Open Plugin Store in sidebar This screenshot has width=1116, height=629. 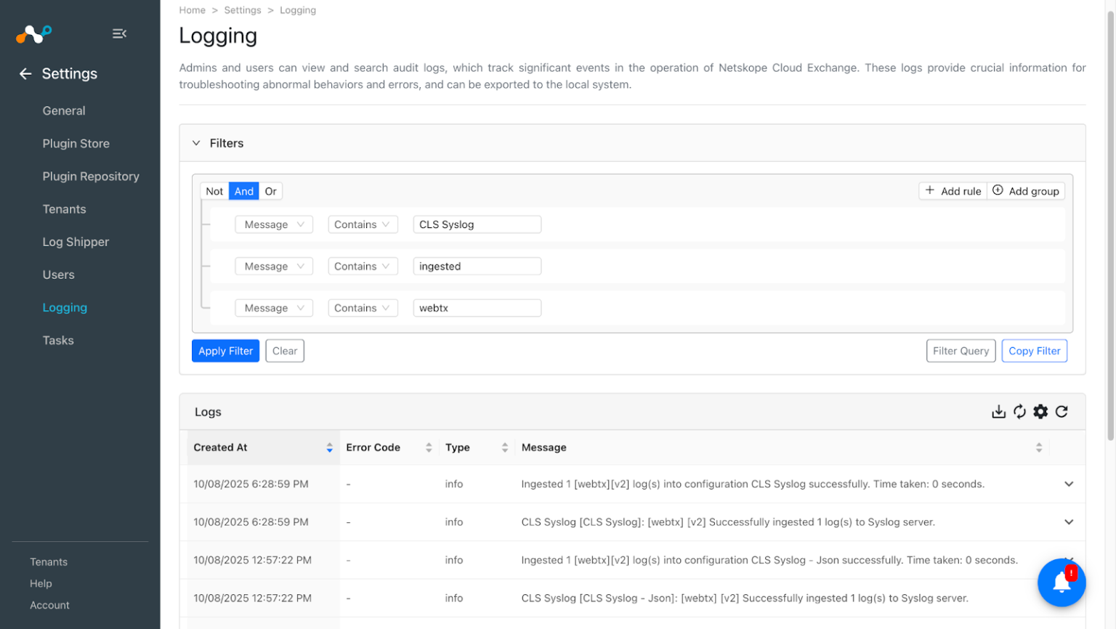(x=76, y=144)
